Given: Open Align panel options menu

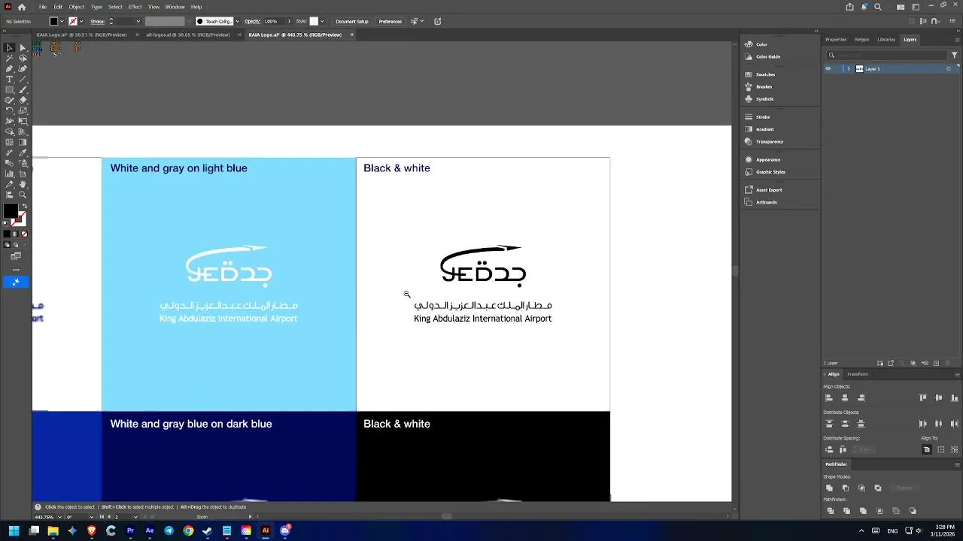Looking at the screenshot, I should pos(957,374).
